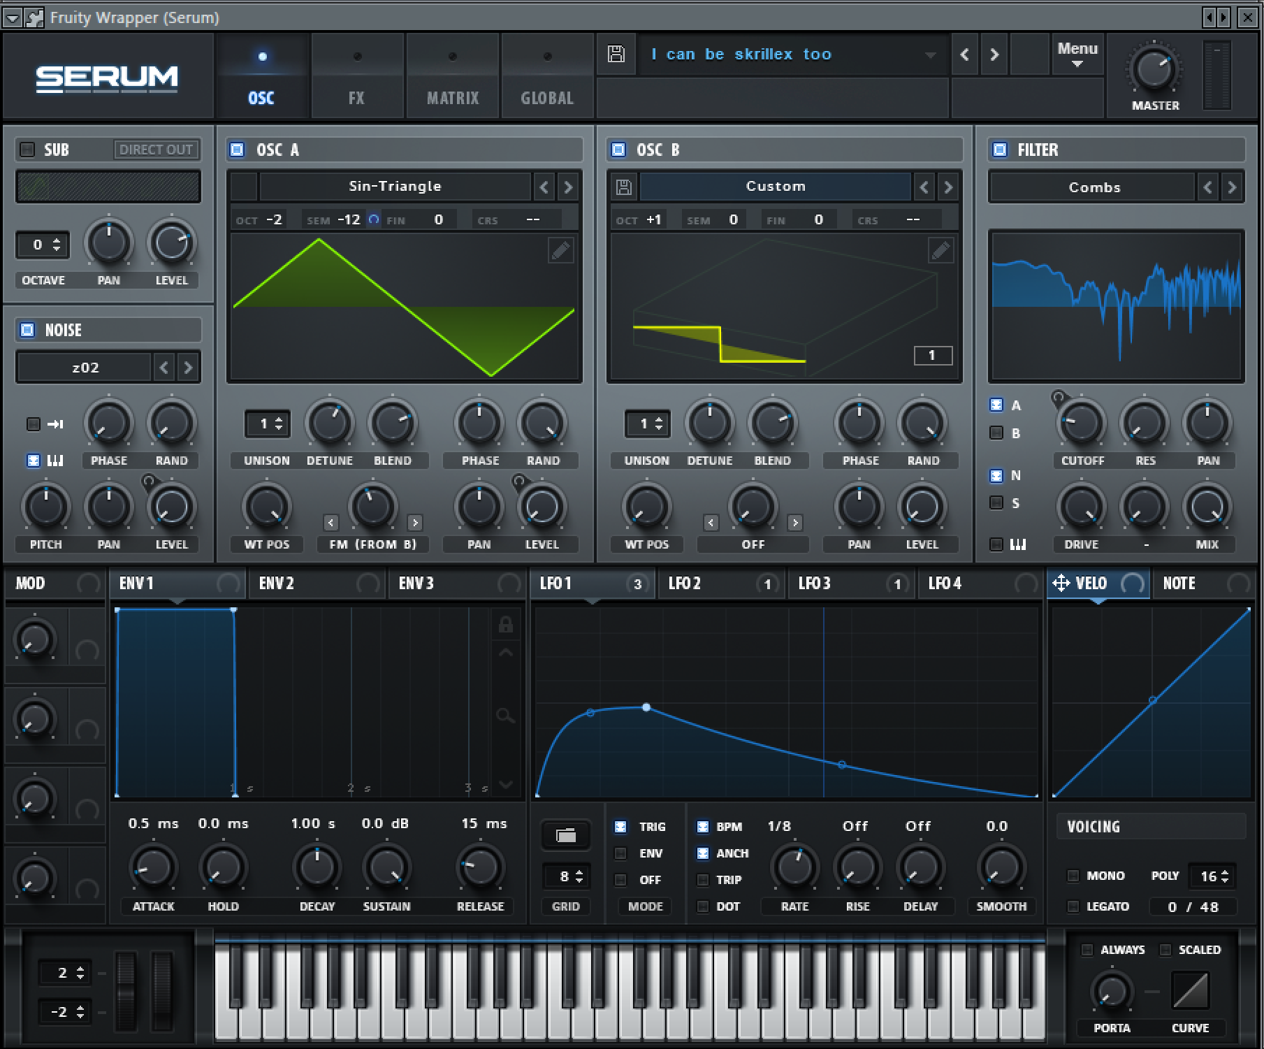1264x1049 pixels.
Task: Click the portamento curve shape box
Action: tap(1191, 991)
